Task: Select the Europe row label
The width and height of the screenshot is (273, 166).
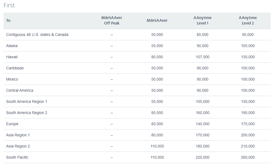Action: 12,124
